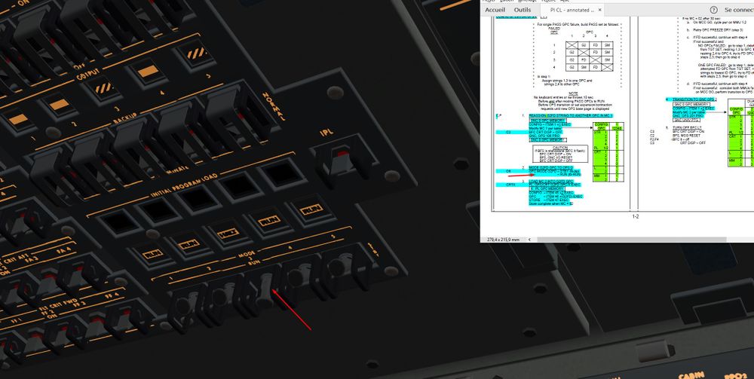Open the Accueil tab in PDF viewer
The width and height of the screenshot is (754, 379).
[x=495, y=10]
